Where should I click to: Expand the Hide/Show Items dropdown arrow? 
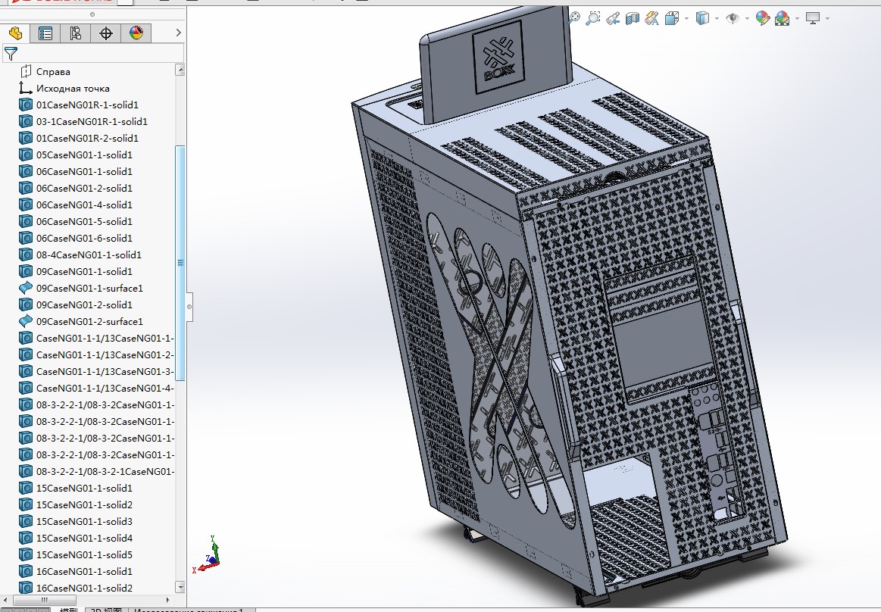pyautogui.click(x=747, y=18)
